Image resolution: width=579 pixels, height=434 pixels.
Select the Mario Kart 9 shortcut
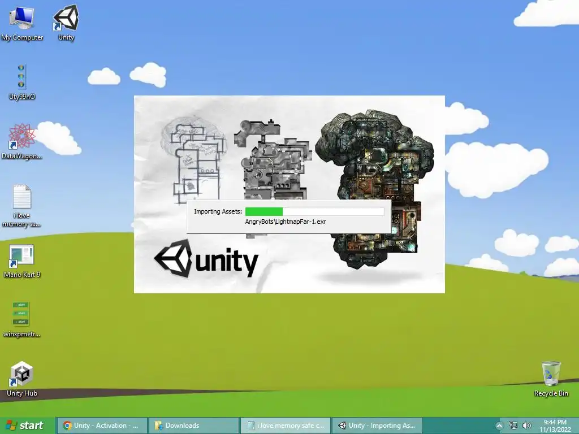[x=22, y=261]
